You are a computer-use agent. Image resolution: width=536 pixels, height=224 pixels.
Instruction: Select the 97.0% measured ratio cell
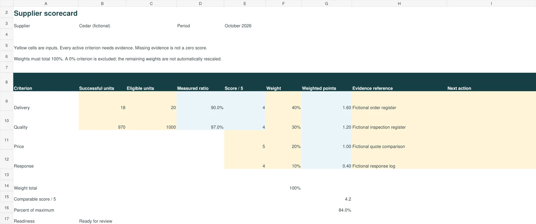coord(200,121)
